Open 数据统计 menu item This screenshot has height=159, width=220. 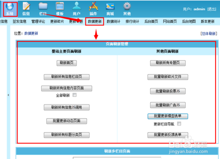114,22
